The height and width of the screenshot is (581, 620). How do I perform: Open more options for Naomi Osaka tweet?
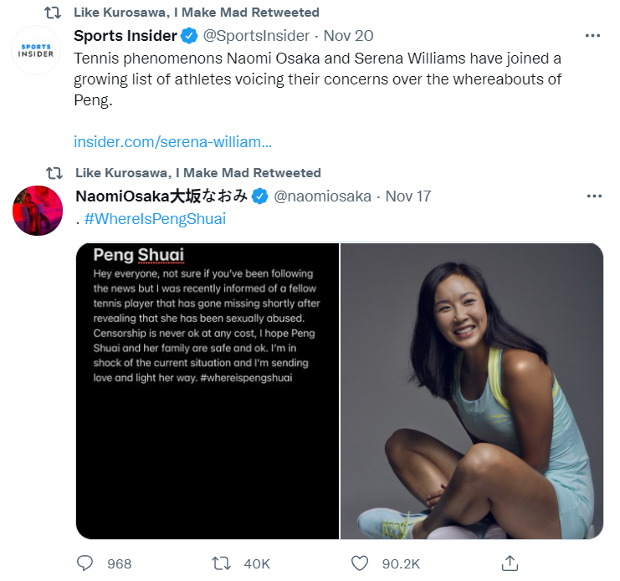(593, 196)
